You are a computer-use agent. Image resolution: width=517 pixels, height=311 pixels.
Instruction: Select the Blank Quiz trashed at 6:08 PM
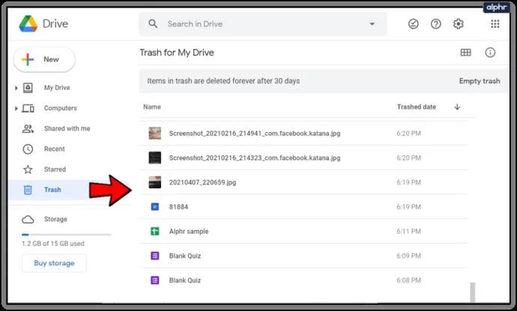[x=303, y=280]
